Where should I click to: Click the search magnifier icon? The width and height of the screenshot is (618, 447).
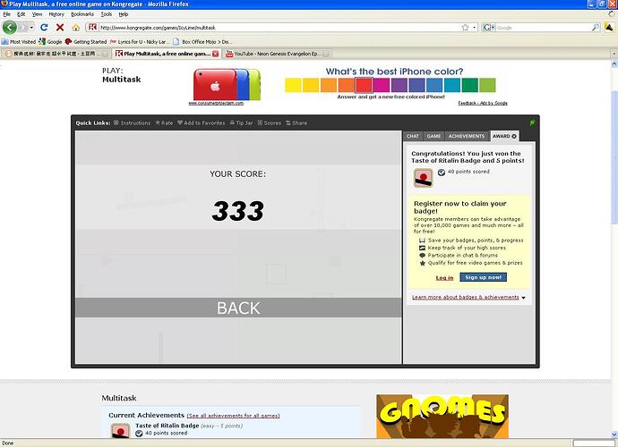point(596,28)
